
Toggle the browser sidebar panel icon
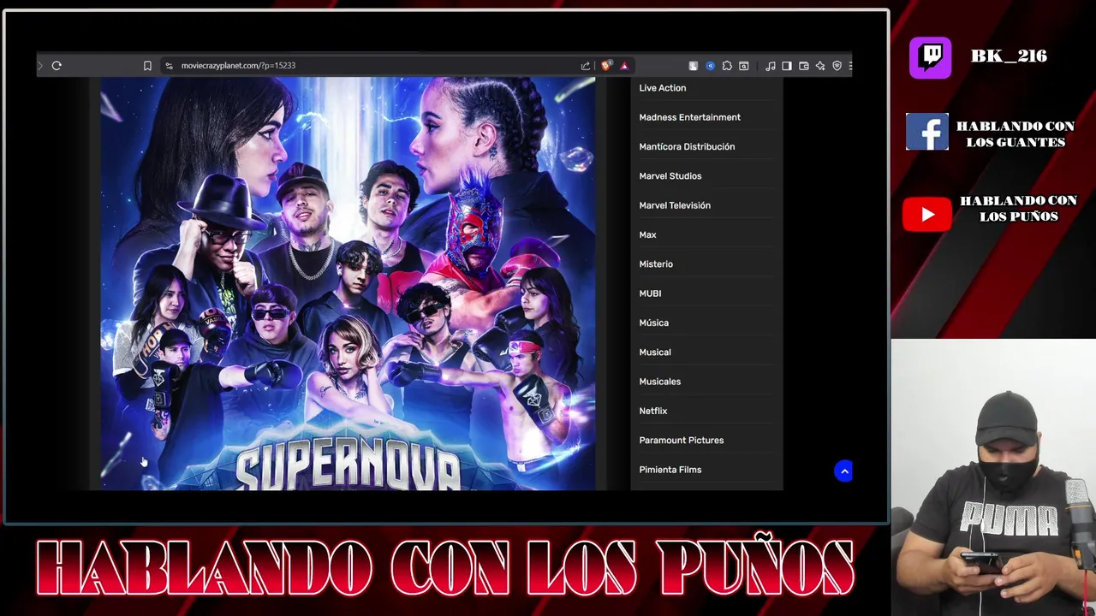pos(787,66)
